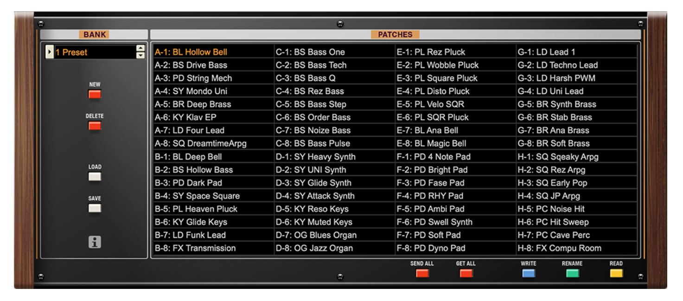Image resolution: width=683 pixels, height=301 pixels.
Task: Select patch 'H-3: SQ Early Pop'
Action: pyautogui.click(x=577, y=183)
